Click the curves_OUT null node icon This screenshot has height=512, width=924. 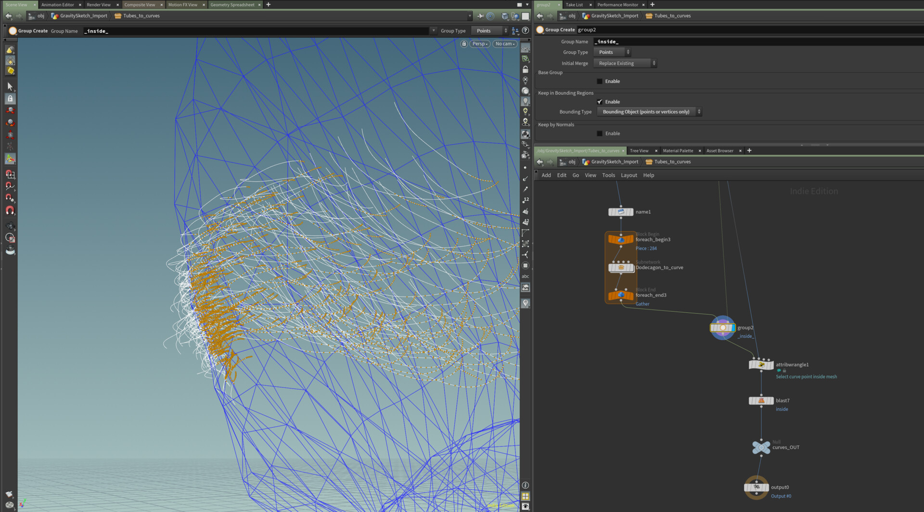(761, 448)
